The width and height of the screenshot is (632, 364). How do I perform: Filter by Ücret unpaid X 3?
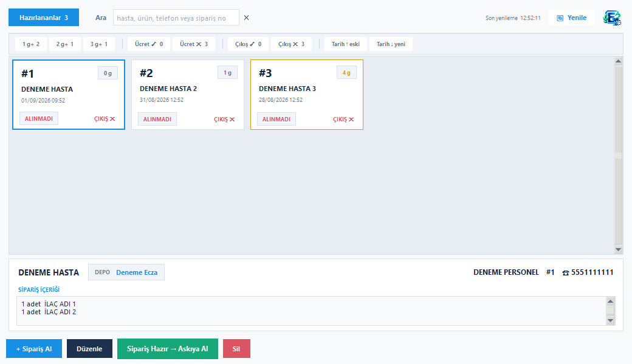[194, 44]
